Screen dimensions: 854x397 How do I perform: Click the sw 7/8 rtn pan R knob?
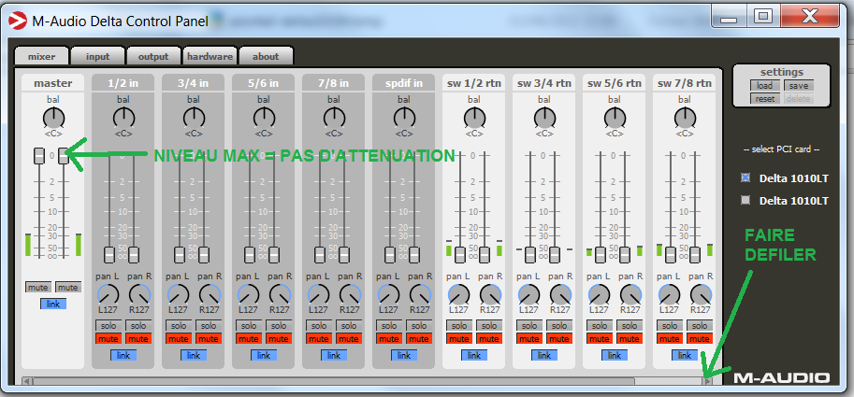tap(701, 295)
